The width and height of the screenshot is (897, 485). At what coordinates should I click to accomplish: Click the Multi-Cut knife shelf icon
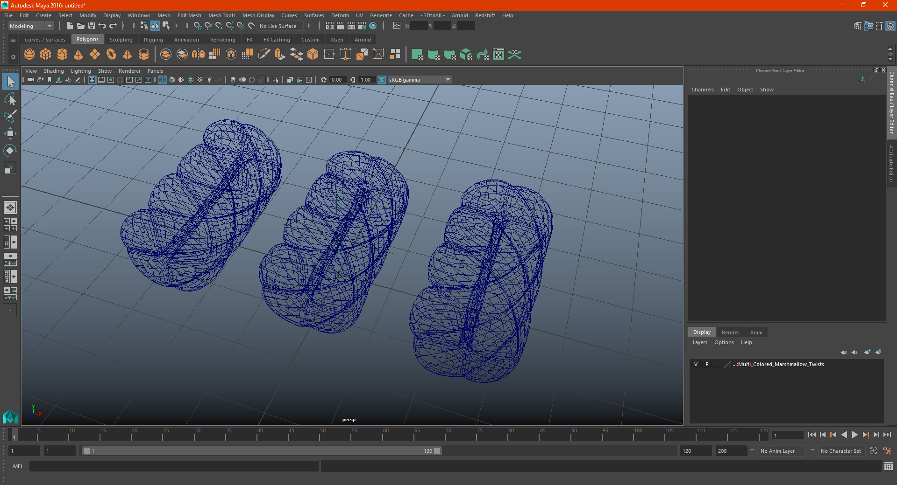coord(264,55)
